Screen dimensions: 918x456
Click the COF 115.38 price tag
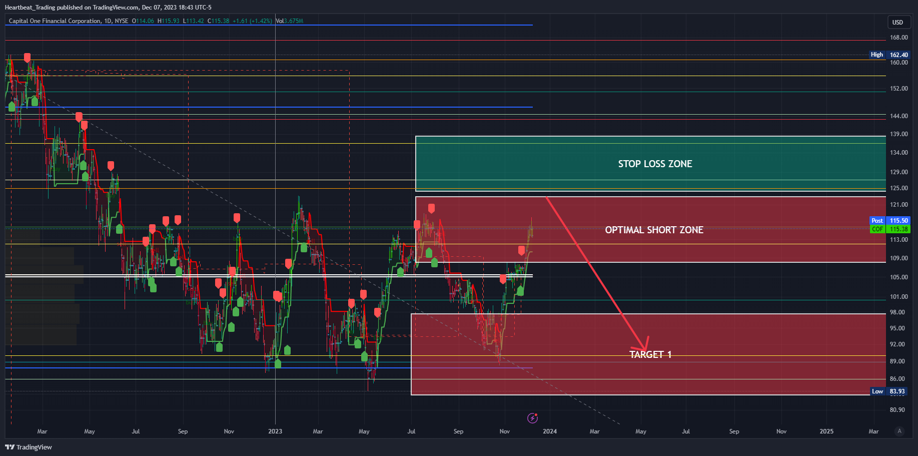(x=890, y=229)
